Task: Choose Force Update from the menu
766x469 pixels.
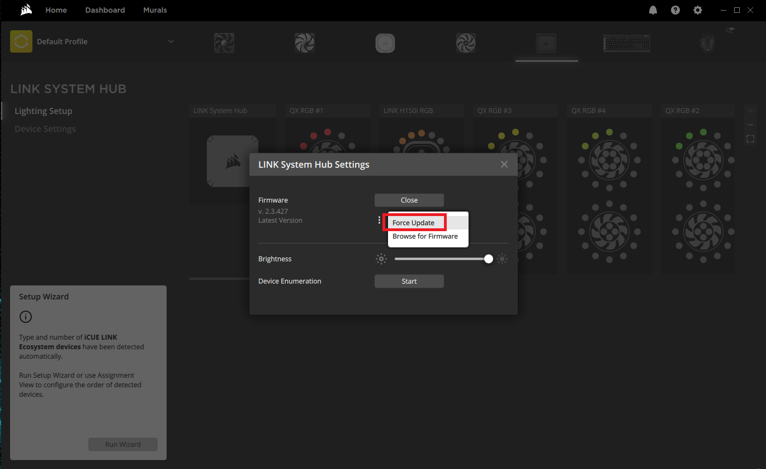Action: coord(414,223)
